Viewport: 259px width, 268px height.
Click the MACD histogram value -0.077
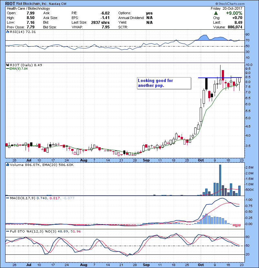(68, 198)
